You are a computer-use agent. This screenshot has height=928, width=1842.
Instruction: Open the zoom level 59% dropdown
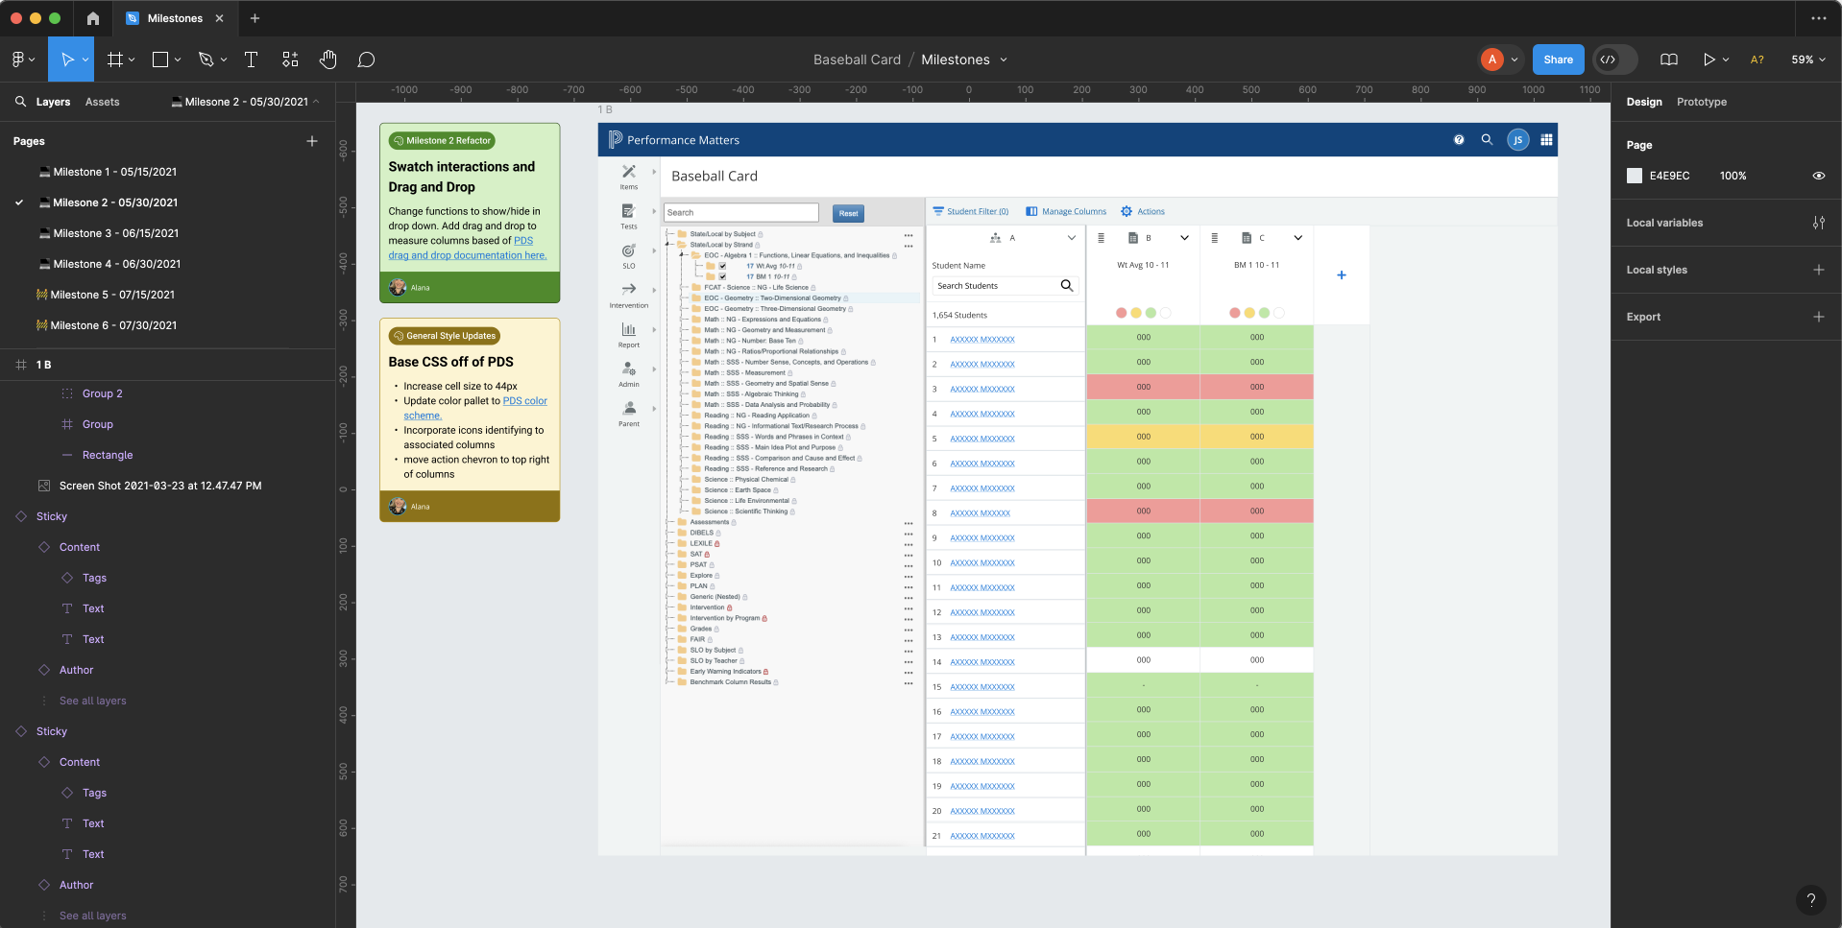click(1808, 59)
